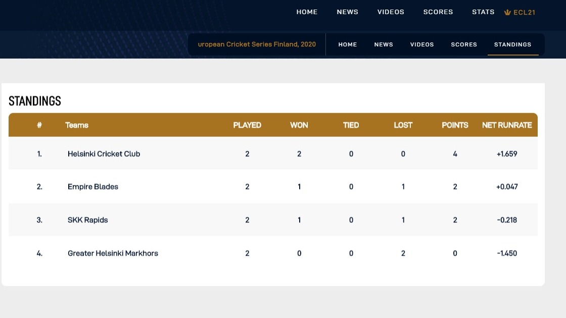Screen dimensions: 566x318
Task: Click the STANDINGS section heading
Action: pyautogui.click(x=35, y=101)
